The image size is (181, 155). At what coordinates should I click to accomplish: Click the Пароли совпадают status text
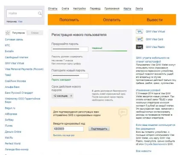(61, 80)
